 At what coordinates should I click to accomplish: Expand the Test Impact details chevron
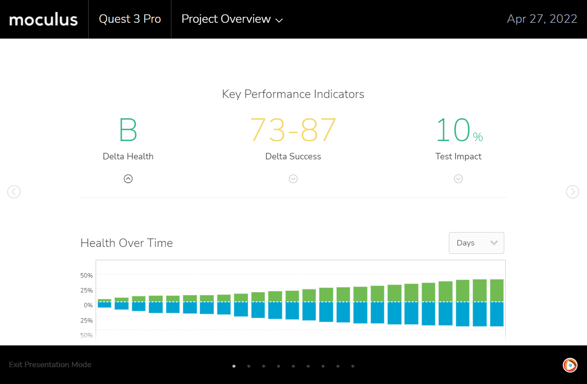coord(458,179)
